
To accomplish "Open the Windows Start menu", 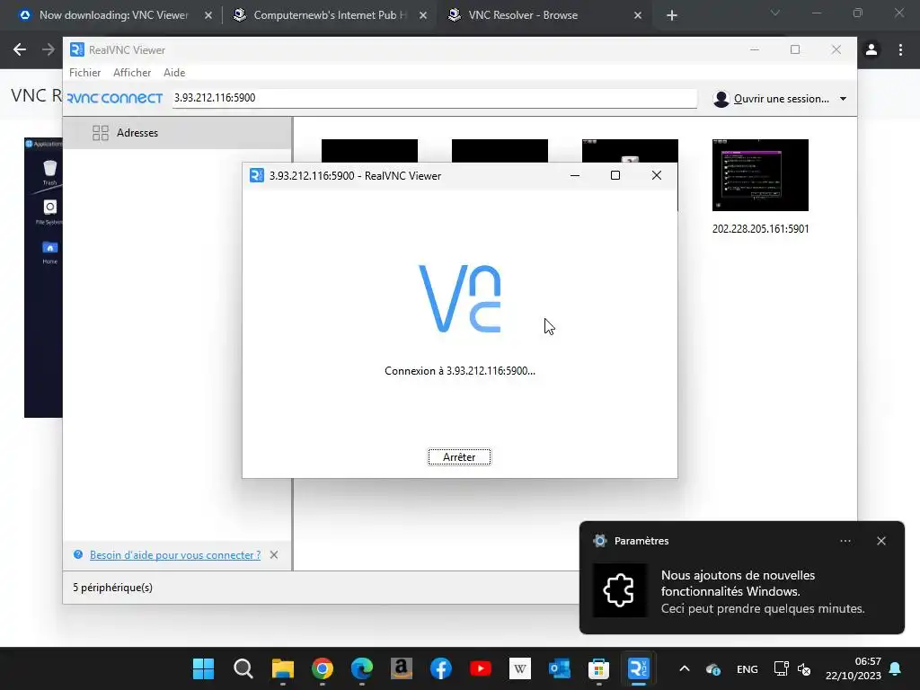I will pos(204,668).
